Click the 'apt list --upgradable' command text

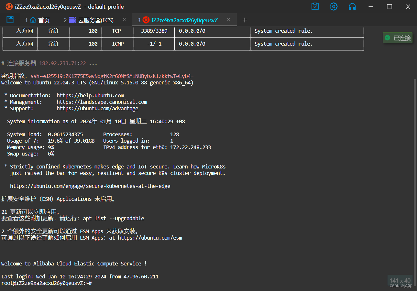114,218
